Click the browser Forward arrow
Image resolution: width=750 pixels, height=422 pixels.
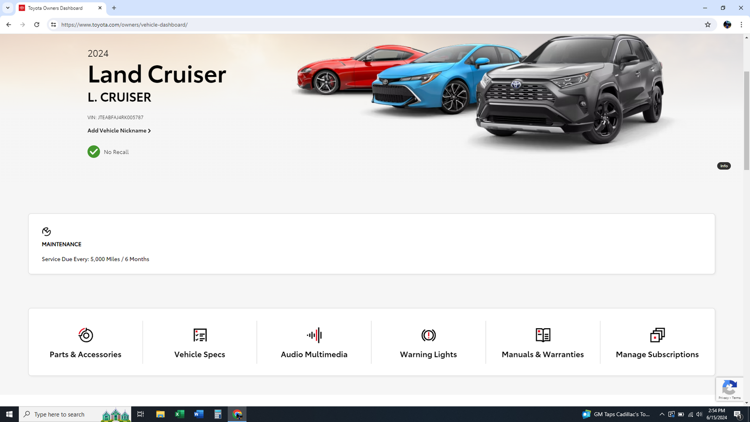pos(22,24)
